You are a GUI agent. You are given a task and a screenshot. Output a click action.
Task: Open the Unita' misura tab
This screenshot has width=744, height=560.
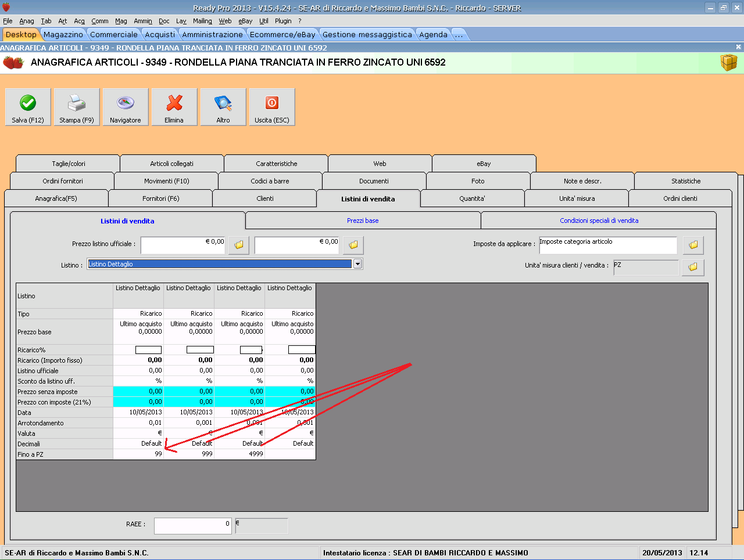(577, 198)
